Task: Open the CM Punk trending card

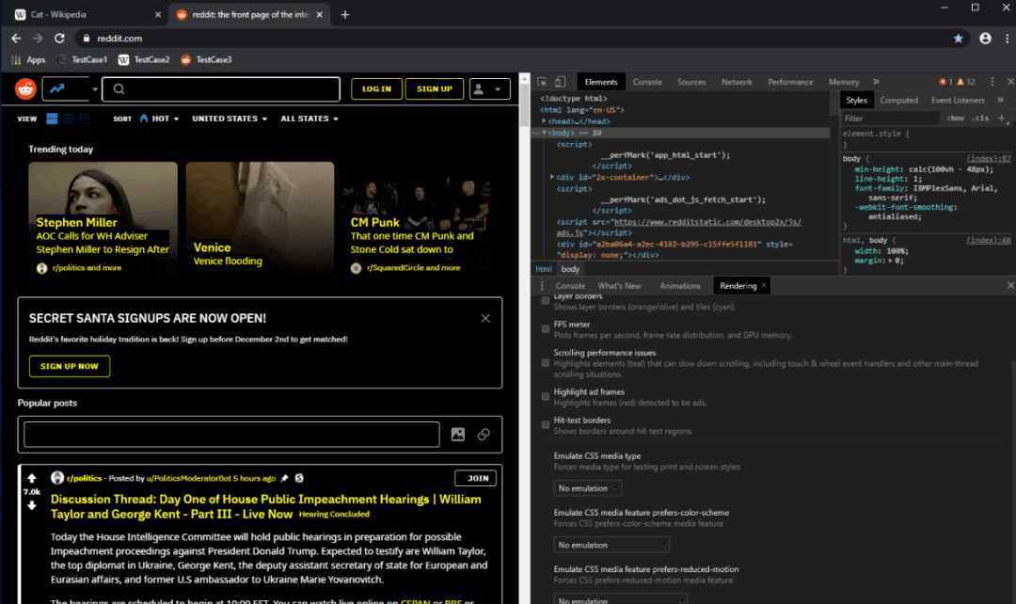Action: pyautogui.click(x=418, y=219)
